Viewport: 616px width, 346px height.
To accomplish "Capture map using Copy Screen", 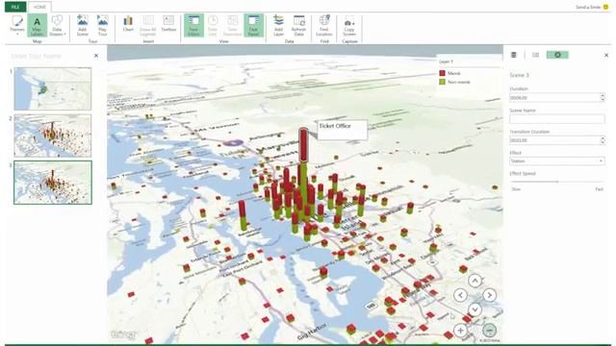I will 349,26.
